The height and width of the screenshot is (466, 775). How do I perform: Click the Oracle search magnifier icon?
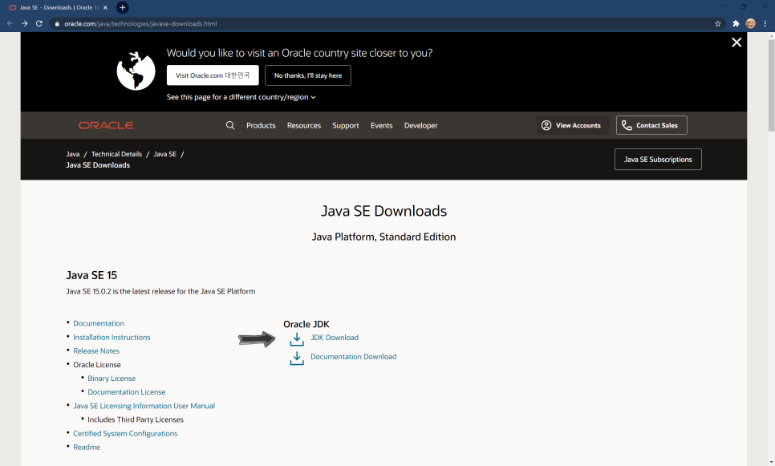tap(230, 125)
